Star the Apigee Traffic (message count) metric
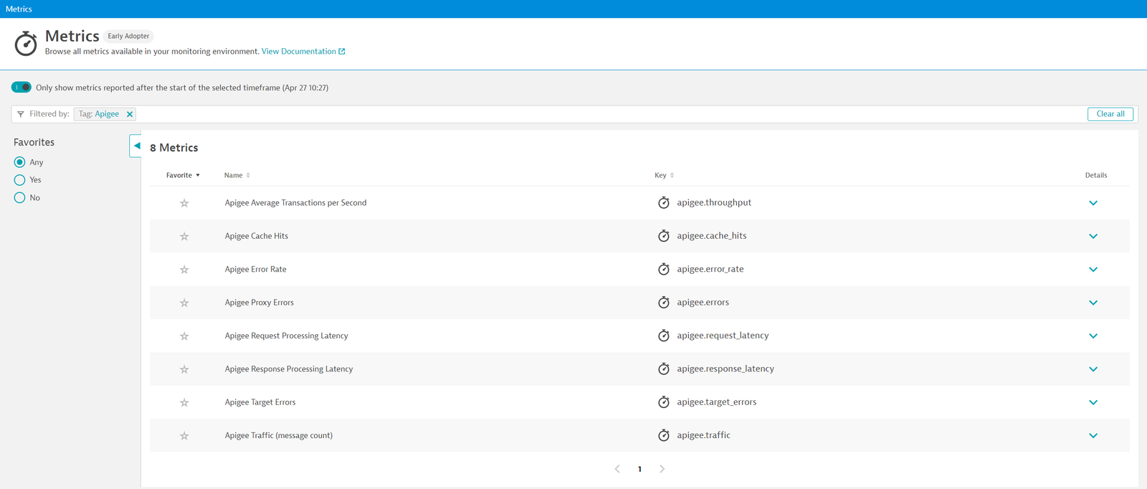Screen dimensions: 1147x489 pyautogui.click(x=184, y=435)
